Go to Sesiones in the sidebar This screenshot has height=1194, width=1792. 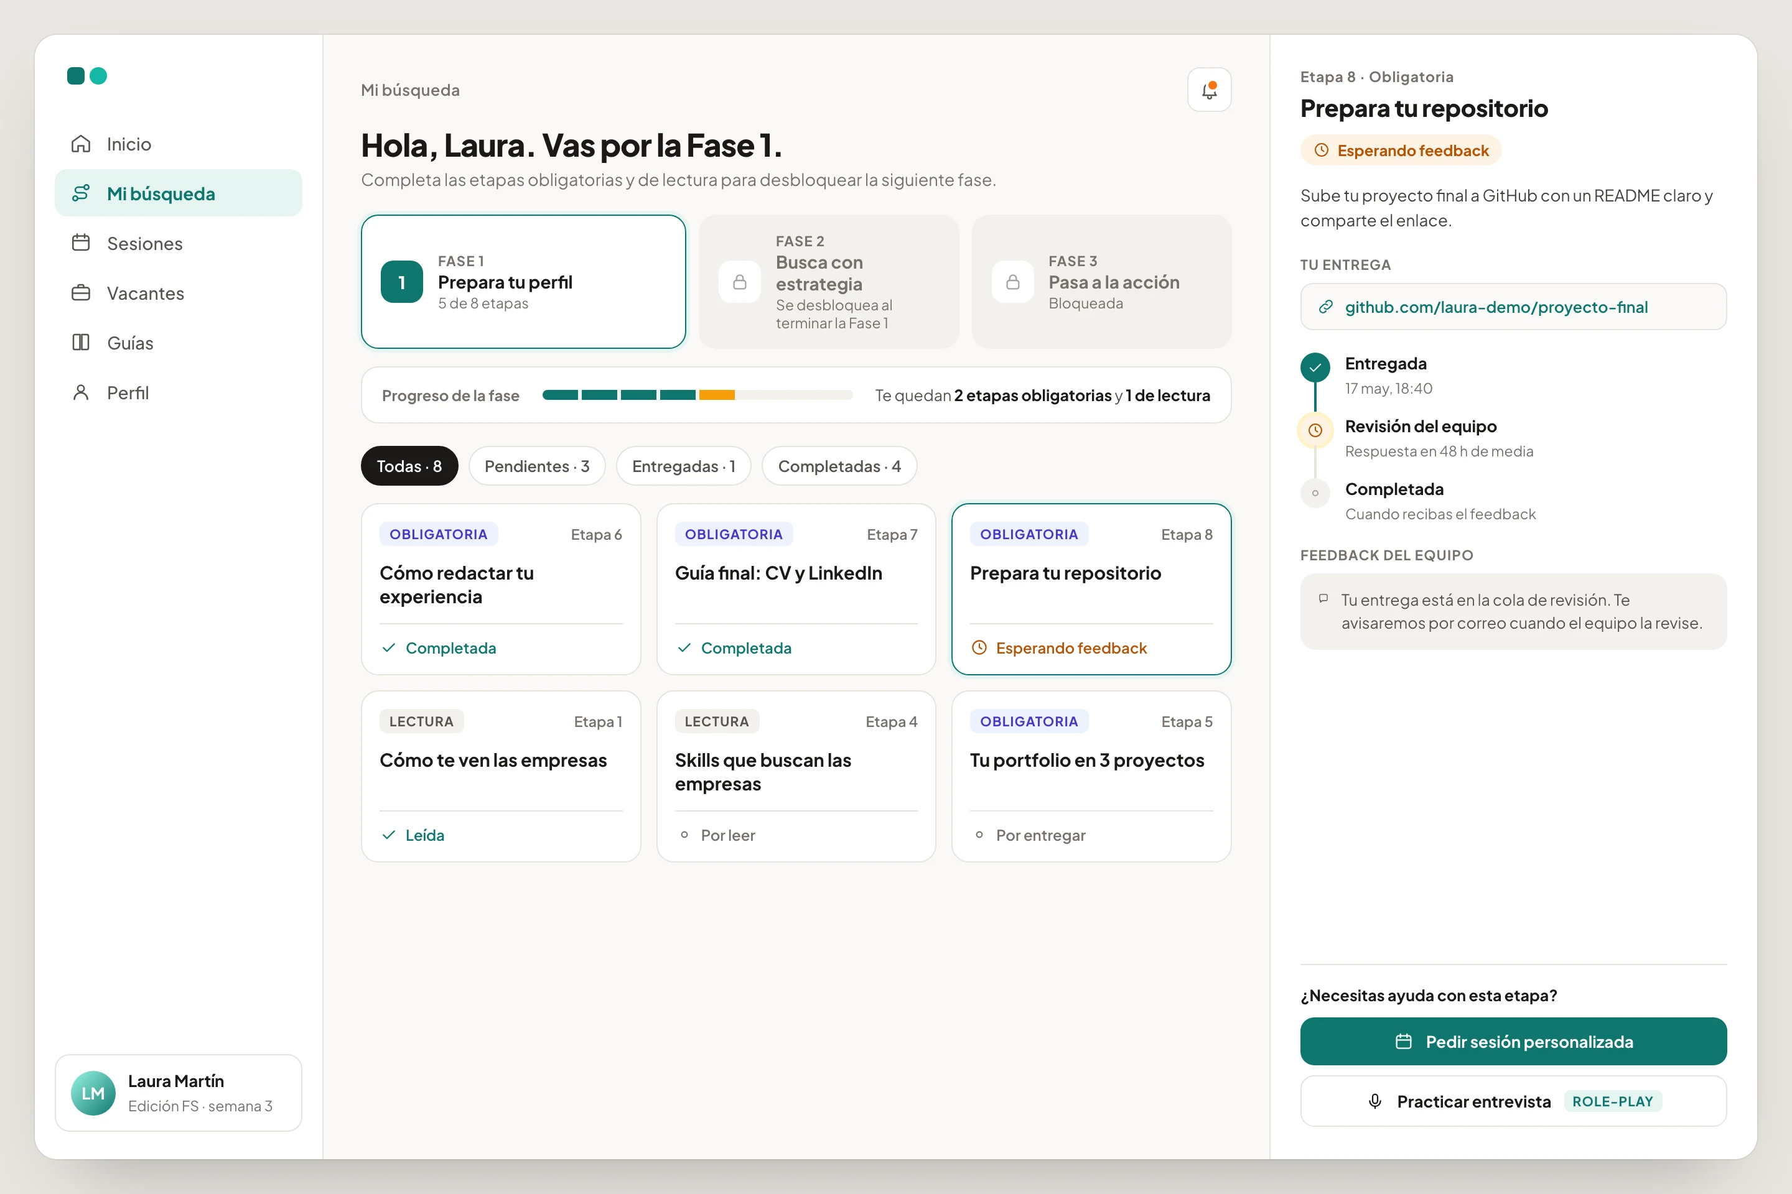click(179, 243)
